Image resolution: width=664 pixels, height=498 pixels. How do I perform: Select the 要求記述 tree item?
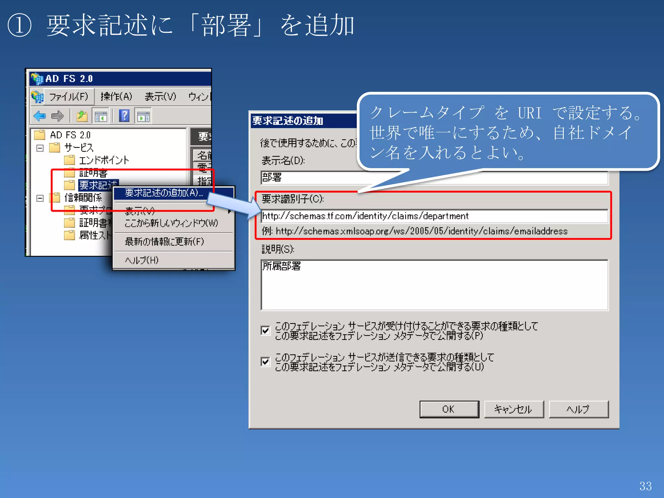coord(98,185)
